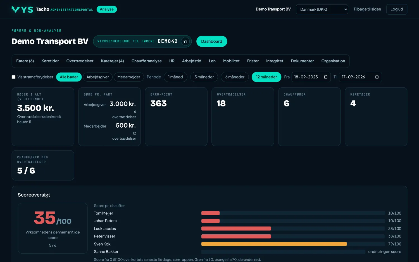Click Peter Visser's score bar
Viewport: 419px width, 262px height.
(x=236, y=236)
